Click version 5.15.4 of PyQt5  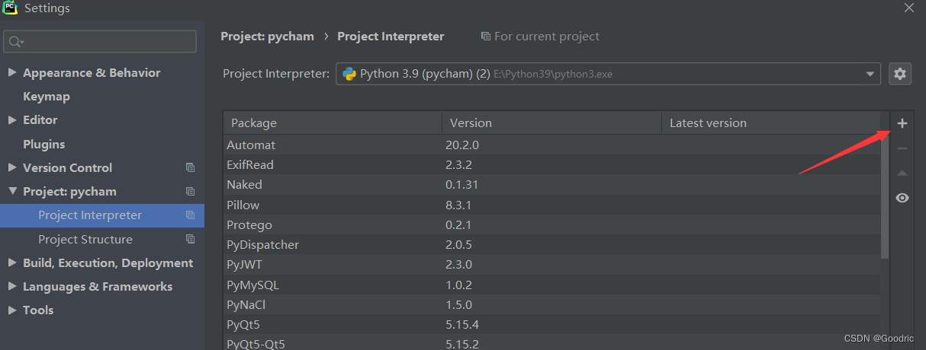click(462, 325)
